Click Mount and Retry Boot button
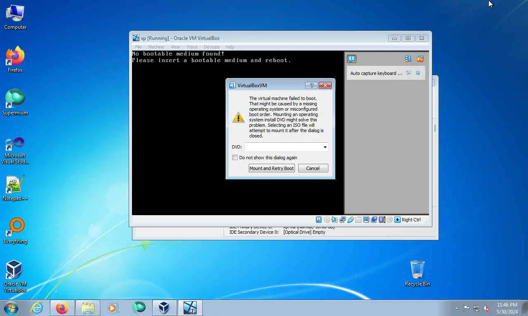The image size is (528, 316). point(271,168)
